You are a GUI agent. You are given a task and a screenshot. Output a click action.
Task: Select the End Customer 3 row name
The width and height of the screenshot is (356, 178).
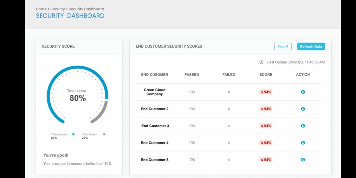[155, 126]
